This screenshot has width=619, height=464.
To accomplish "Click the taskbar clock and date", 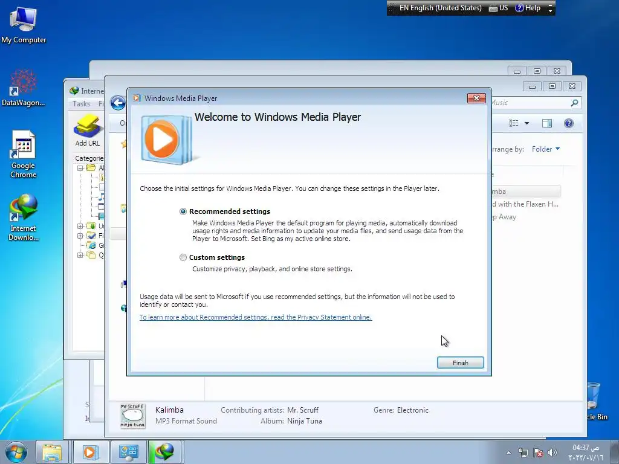I will click(586, 453).
